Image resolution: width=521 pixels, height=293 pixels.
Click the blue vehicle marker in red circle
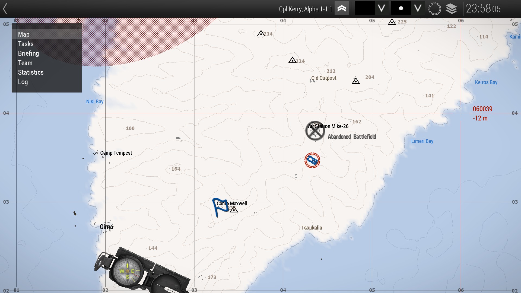(x=312, y=160)
